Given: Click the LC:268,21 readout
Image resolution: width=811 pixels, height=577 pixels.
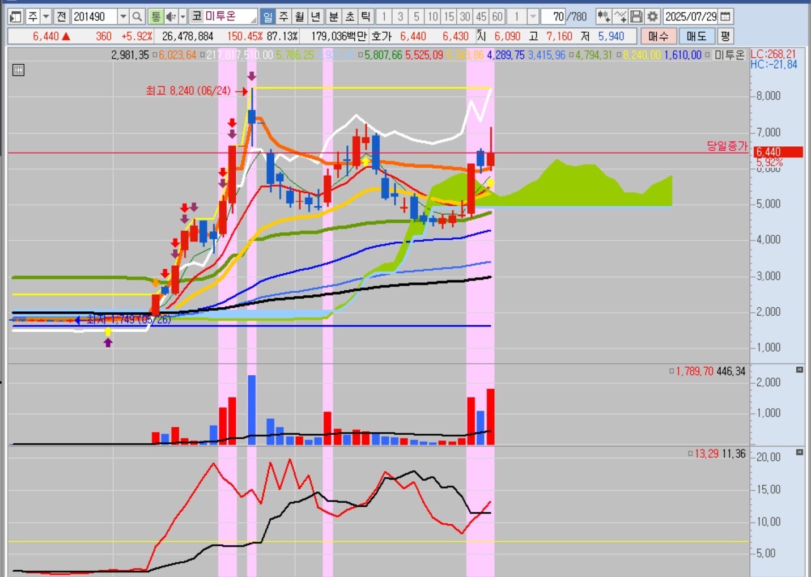Looking at the screenshot, I should (x=773, y=54).
